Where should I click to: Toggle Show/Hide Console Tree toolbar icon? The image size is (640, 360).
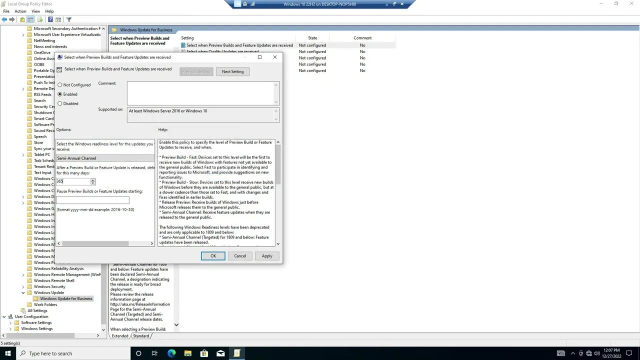tap(30, 19)
